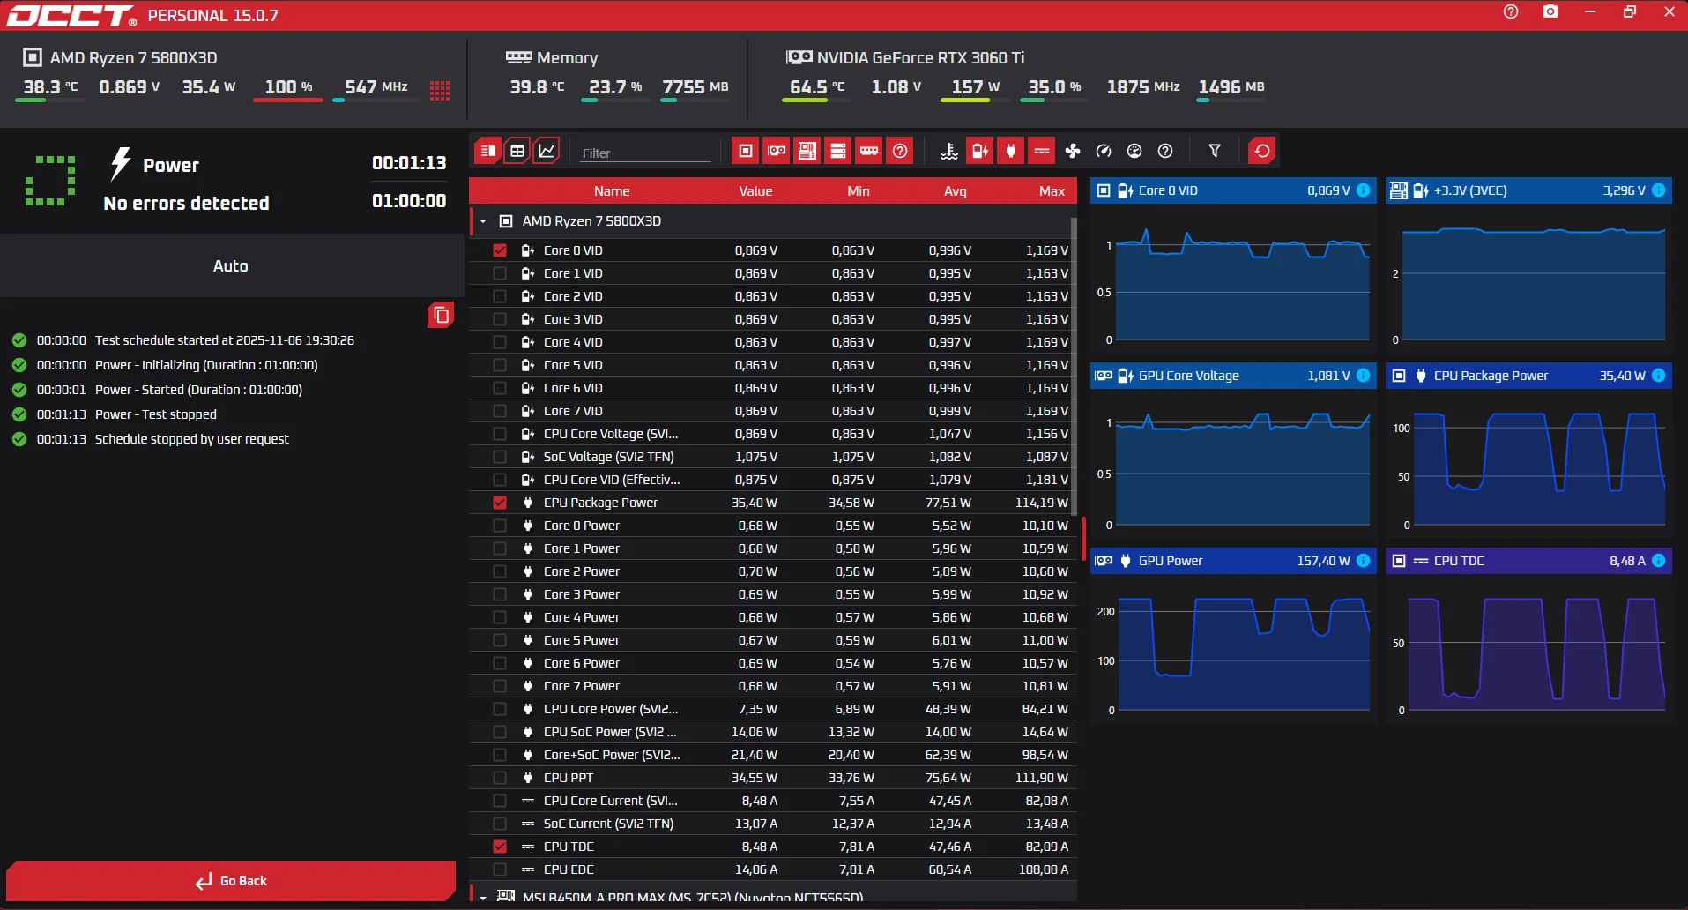Toggle the storage sensors filter icon
The width and height of the screenshot is (1688, 910).
838,151
